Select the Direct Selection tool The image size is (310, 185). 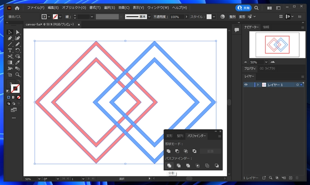18,32
